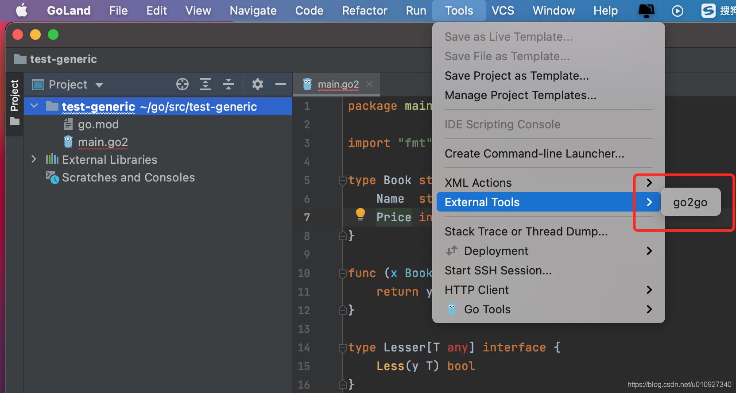736x393 pixels.
Task: Click the locate/select opened file crosshair icon
Action: [x=182, y=84]
